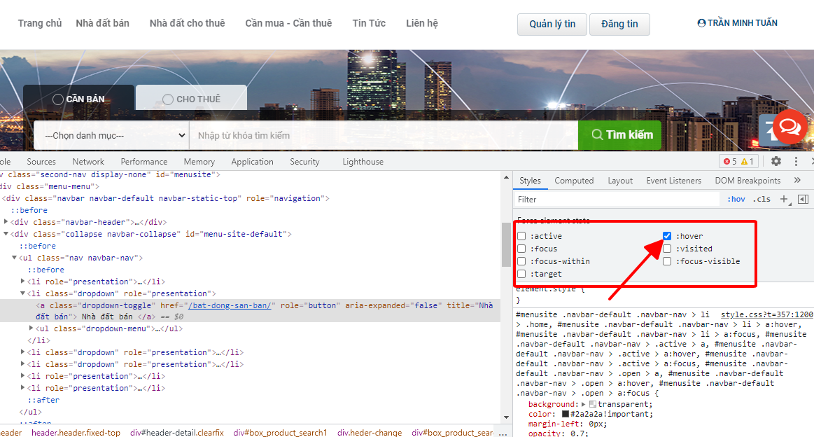The height and width of the screenshot is (437, 814).
Task: Open Liên hệ navigation link
Action: pos(422,23)
